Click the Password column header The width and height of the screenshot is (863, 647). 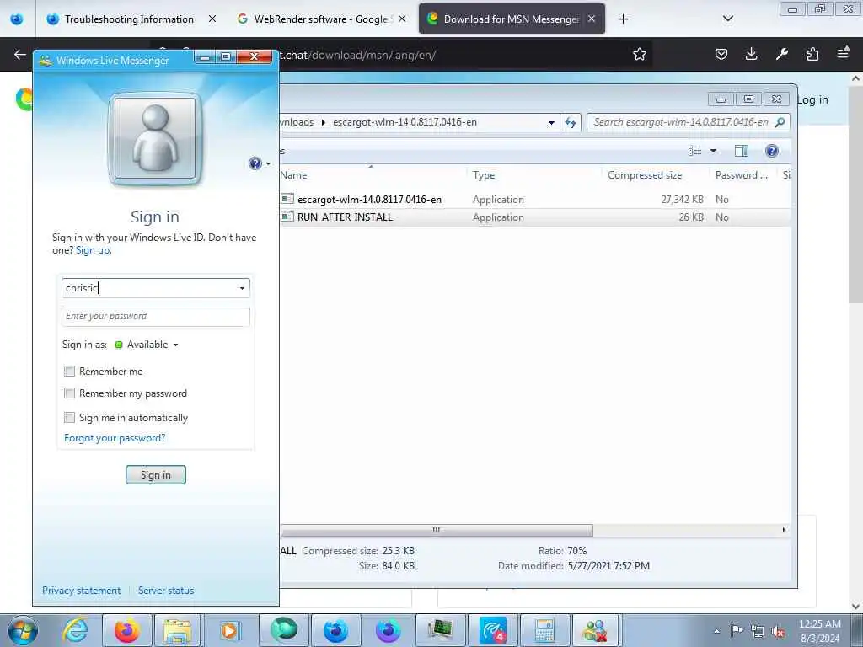tap(742, 175)
